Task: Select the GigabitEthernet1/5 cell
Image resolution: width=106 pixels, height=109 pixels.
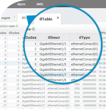Action: pyautogui.click(x=54, y=64)
